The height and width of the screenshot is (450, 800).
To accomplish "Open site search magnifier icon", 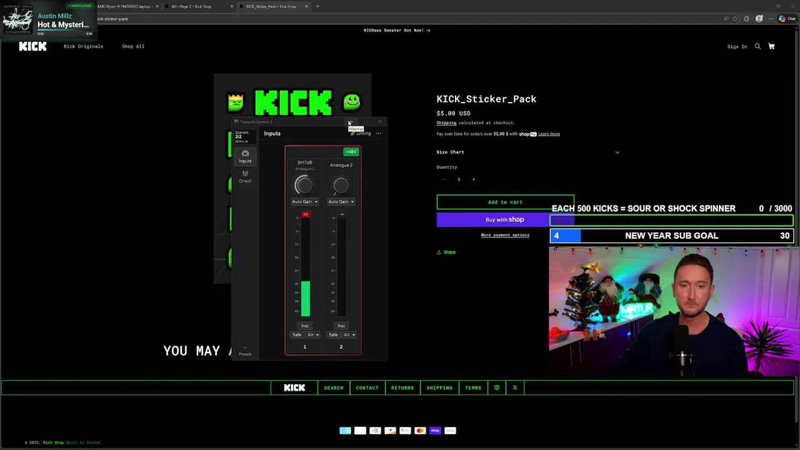I will pos(757,46).
